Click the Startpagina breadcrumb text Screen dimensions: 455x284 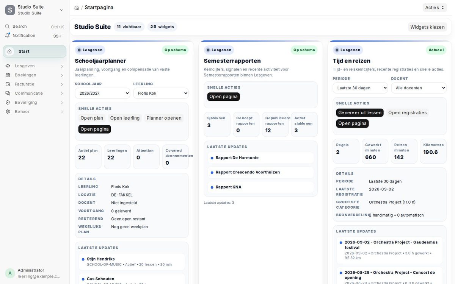tap(99, 8)
